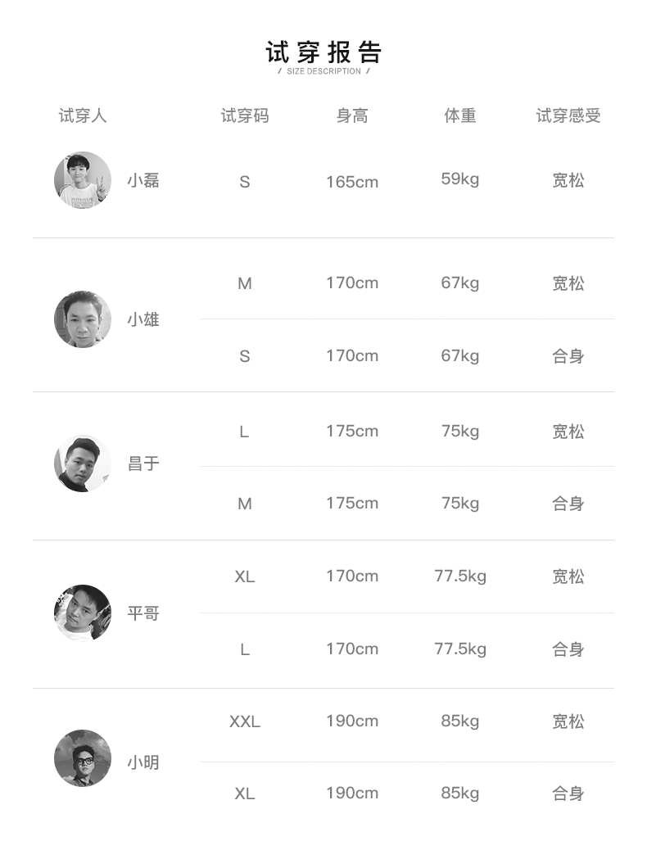Select the name 小磊
The height and width of the screenshot is (859, 647).
(x=143, y=180)
